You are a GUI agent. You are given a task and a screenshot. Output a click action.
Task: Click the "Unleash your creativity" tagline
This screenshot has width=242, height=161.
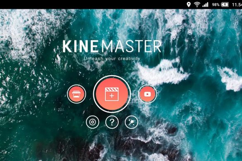tap(112, 59)
